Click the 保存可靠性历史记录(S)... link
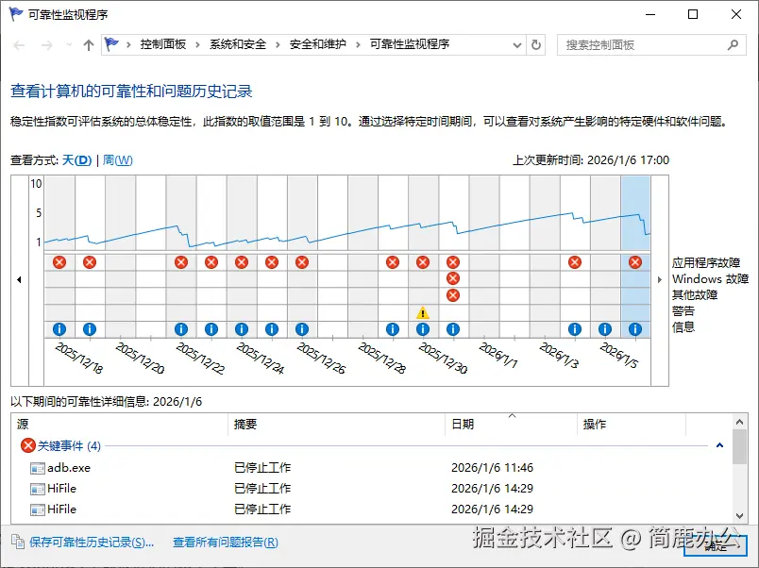 92,543
